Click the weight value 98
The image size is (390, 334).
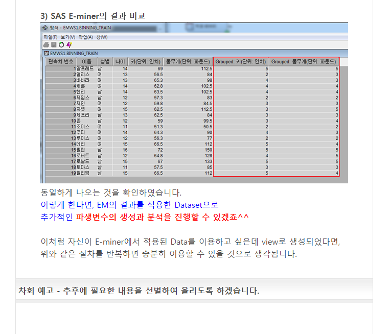pyautogui.click(x=210, y=80)
